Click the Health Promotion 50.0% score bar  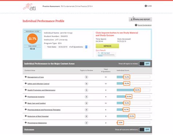tap(133, 90)
